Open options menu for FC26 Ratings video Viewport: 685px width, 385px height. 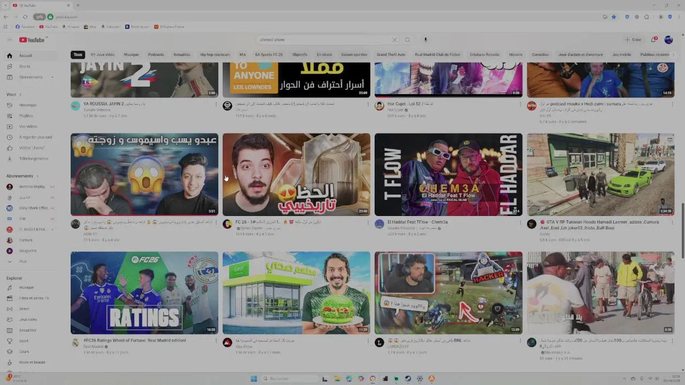point(216,341)
